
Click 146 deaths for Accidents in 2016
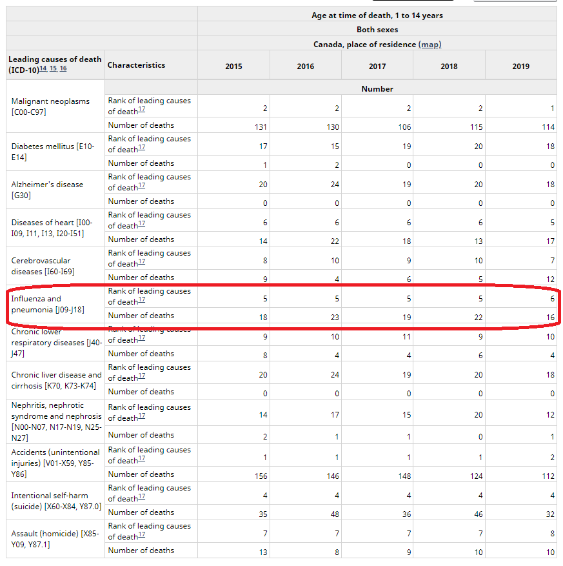point(333,476)
